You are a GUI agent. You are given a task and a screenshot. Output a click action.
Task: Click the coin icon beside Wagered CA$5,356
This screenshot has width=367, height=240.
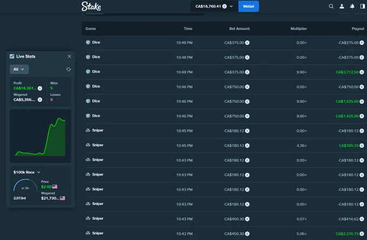[x=40, y=100]
